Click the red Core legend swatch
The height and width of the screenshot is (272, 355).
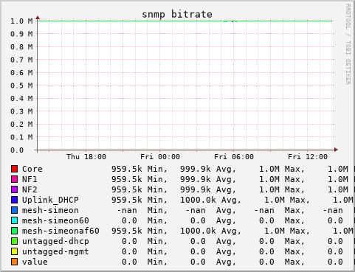tap(14, 169)
